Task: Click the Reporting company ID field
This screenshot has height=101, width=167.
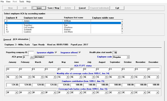Action: (31, 52)
